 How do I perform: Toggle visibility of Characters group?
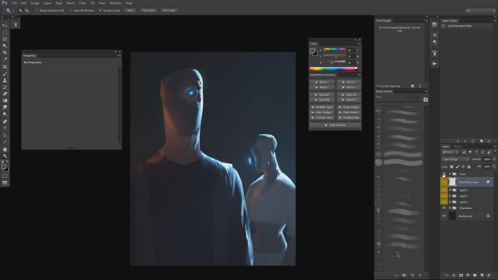point(444,208)
